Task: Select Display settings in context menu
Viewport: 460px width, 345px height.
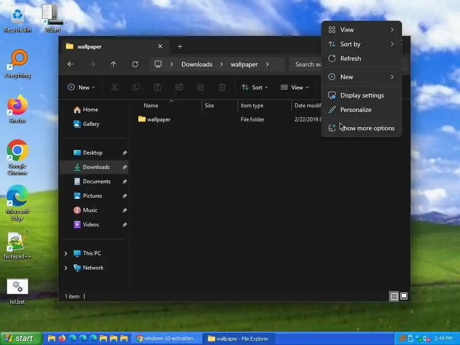Action: click(362, 95)
